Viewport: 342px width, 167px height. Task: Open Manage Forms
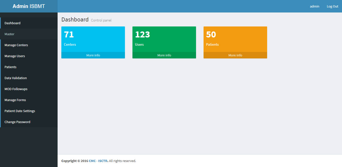29,100
